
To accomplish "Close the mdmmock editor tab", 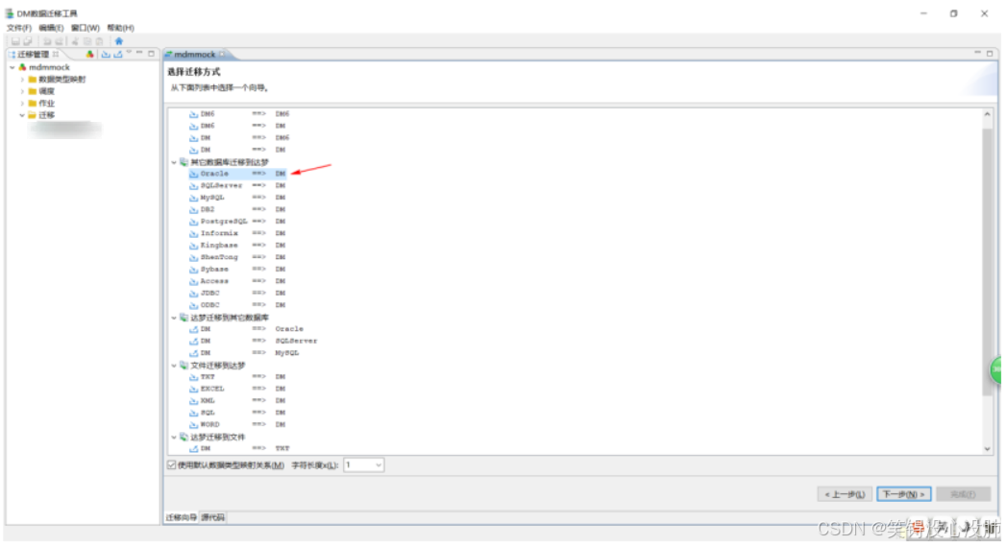I will tap(222, 55).
